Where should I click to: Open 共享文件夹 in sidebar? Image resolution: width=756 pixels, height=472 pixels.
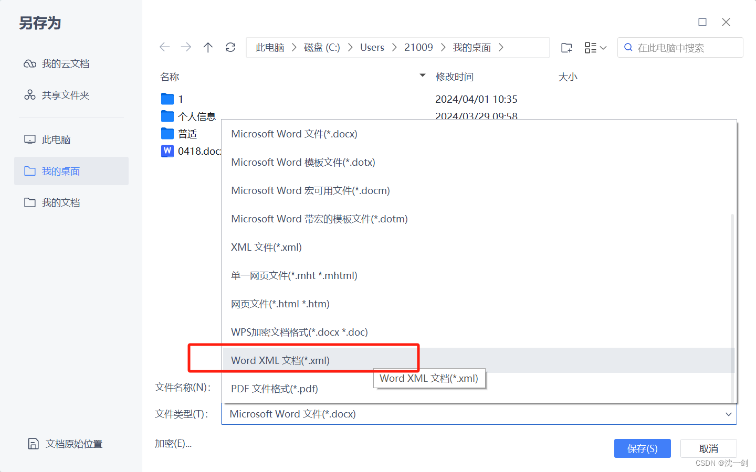coord(71,95)
